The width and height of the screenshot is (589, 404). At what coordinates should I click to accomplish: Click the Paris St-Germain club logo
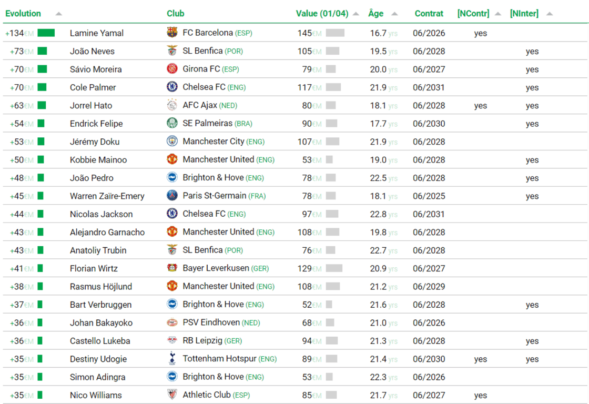(172, 196)
